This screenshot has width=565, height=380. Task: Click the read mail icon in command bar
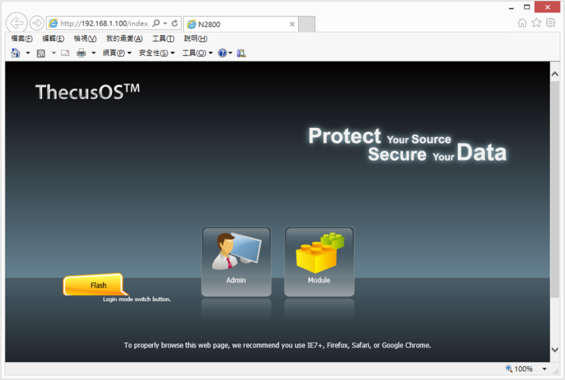[65, 53]
